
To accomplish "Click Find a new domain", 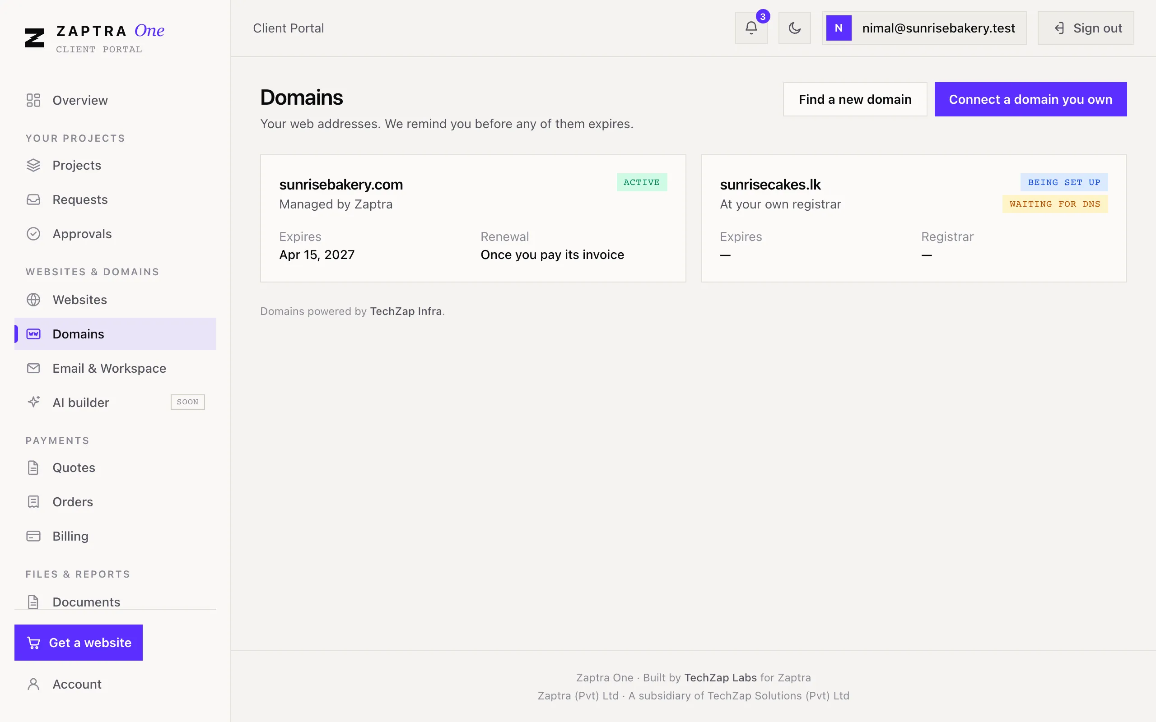I will click(855, 99).
